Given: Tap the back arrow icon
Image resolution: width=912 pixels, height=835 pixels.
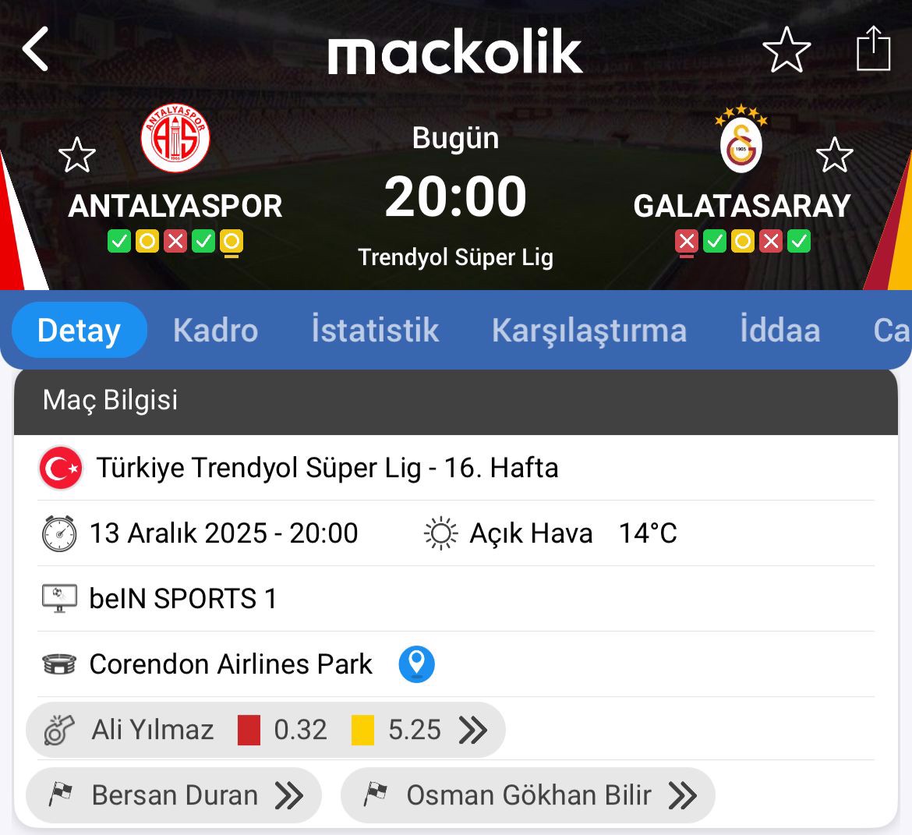Looking at the screenshot, I should click(36, 50).
